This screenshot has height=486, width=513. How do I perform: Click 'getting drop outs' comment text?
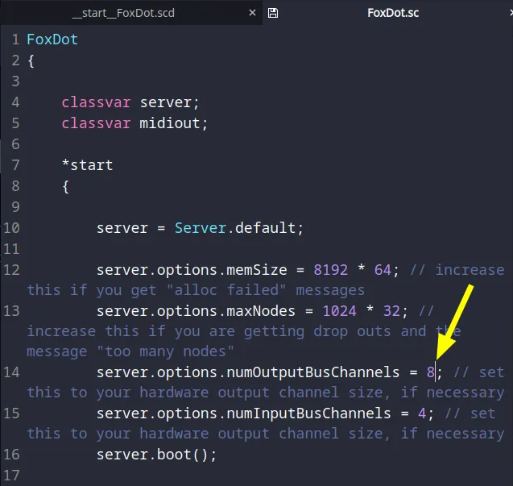pyautogui.click(x=317, y=331)
